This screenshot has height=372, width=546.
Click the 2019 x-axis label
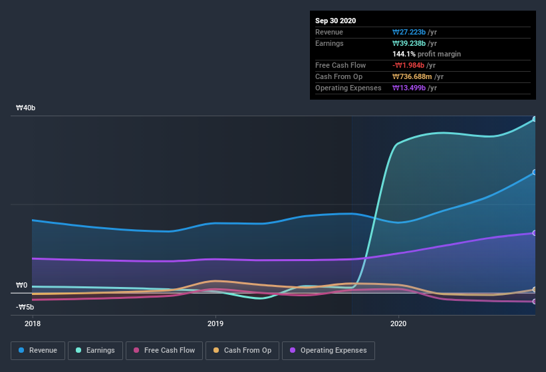pos(215,324)
